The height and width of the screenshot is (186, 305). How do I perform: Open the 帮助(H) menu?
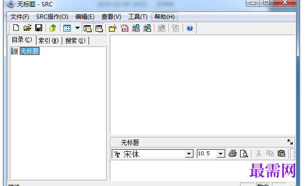[164, 17]
